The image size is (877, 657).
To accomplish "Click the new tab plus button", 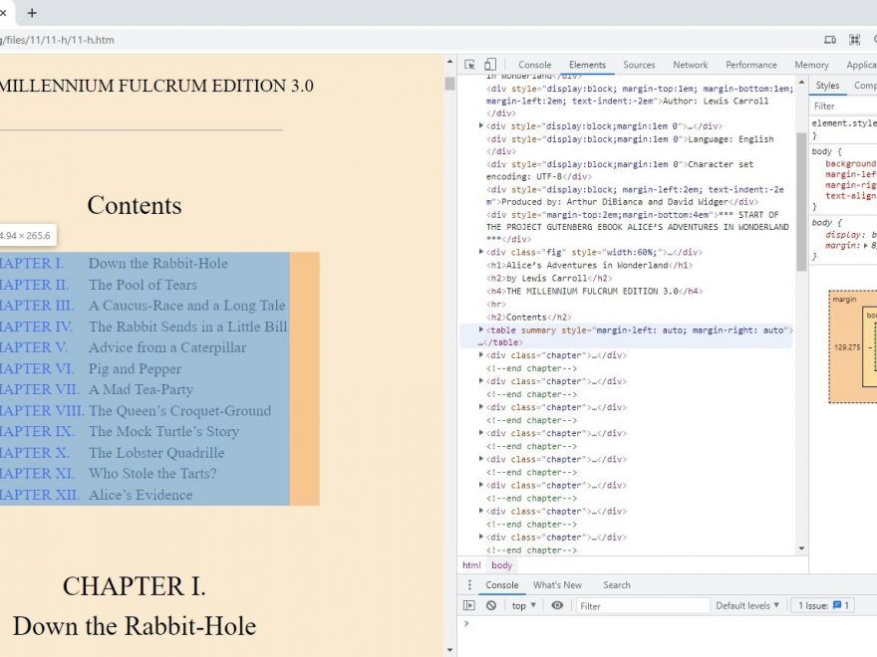I will tap(32, 13).
